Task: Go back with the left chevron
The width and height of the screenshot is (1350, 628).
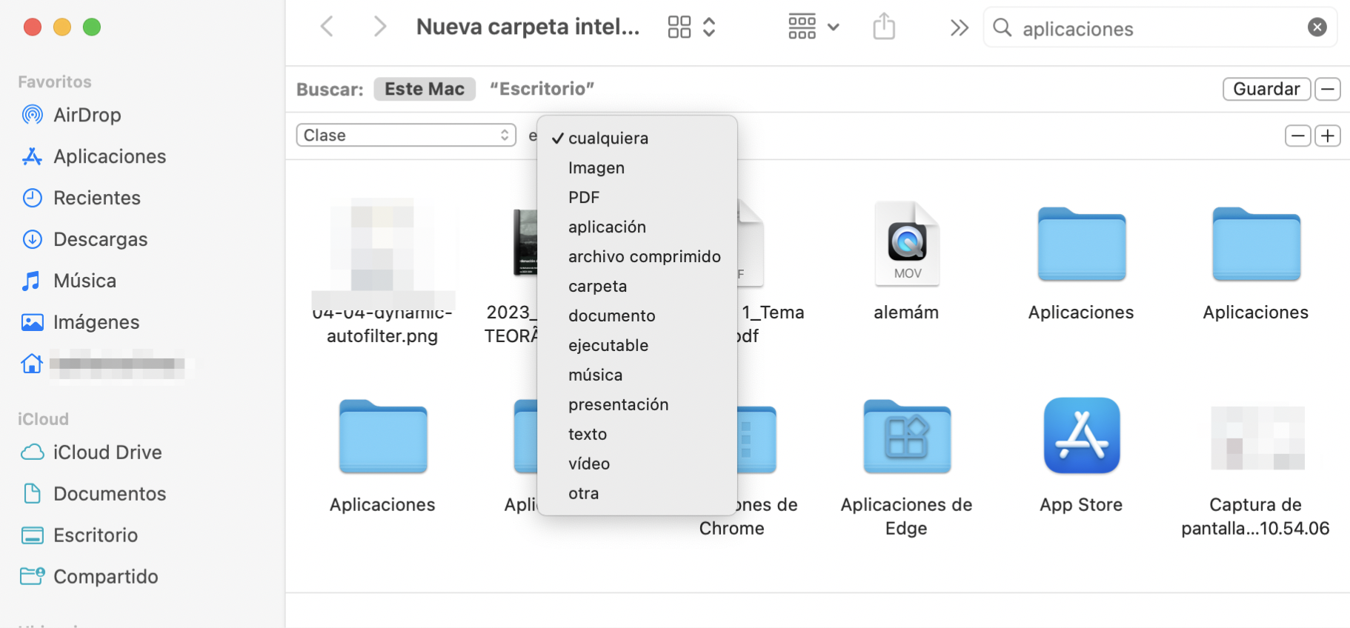Action: 327,27
